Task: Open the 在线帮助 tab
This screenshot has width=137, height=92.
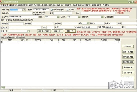Action: point(106,5)
